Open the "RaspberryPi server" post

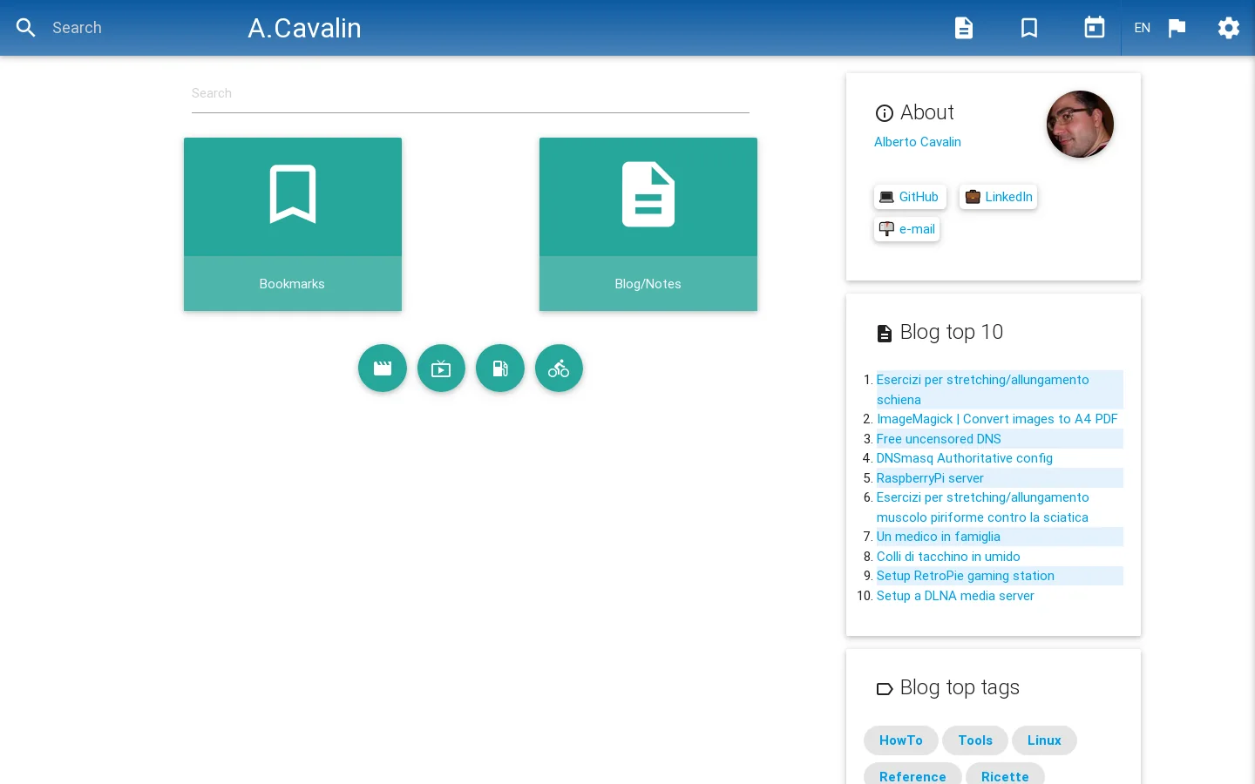pos(930,478)
